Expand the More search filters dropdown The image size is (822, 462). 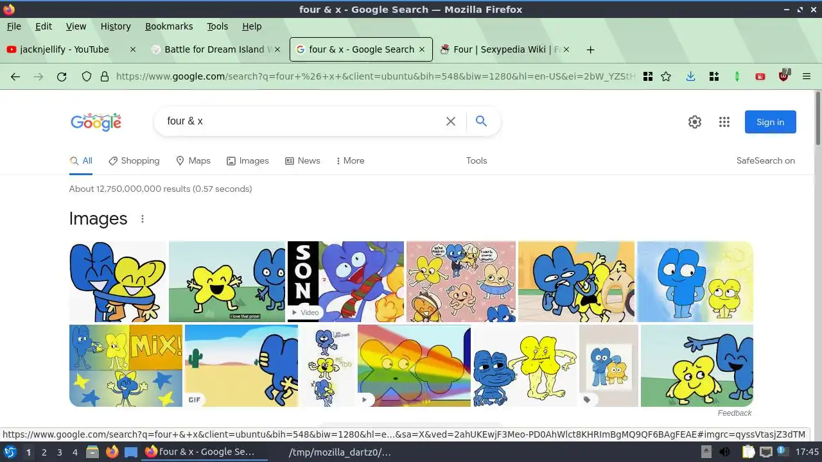click(350, 161)
